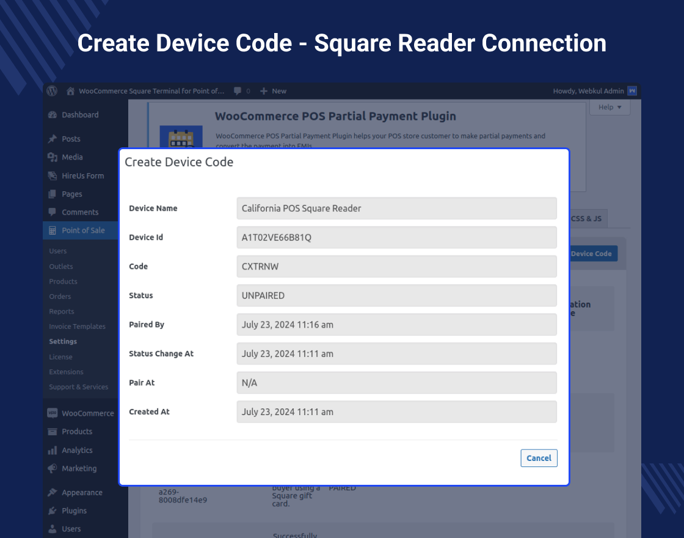Click the WordPress logo in the admin bar
Viewport: 684px width, 538px height.
[52, 90]
